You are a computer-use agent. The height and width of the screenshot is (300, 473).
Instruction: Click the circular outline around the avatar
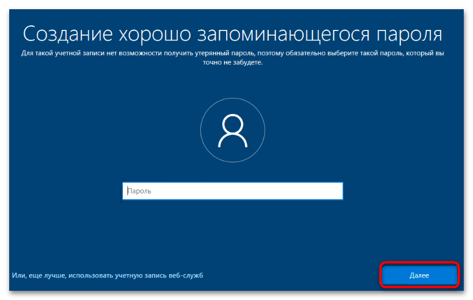(x=202, y=131)
